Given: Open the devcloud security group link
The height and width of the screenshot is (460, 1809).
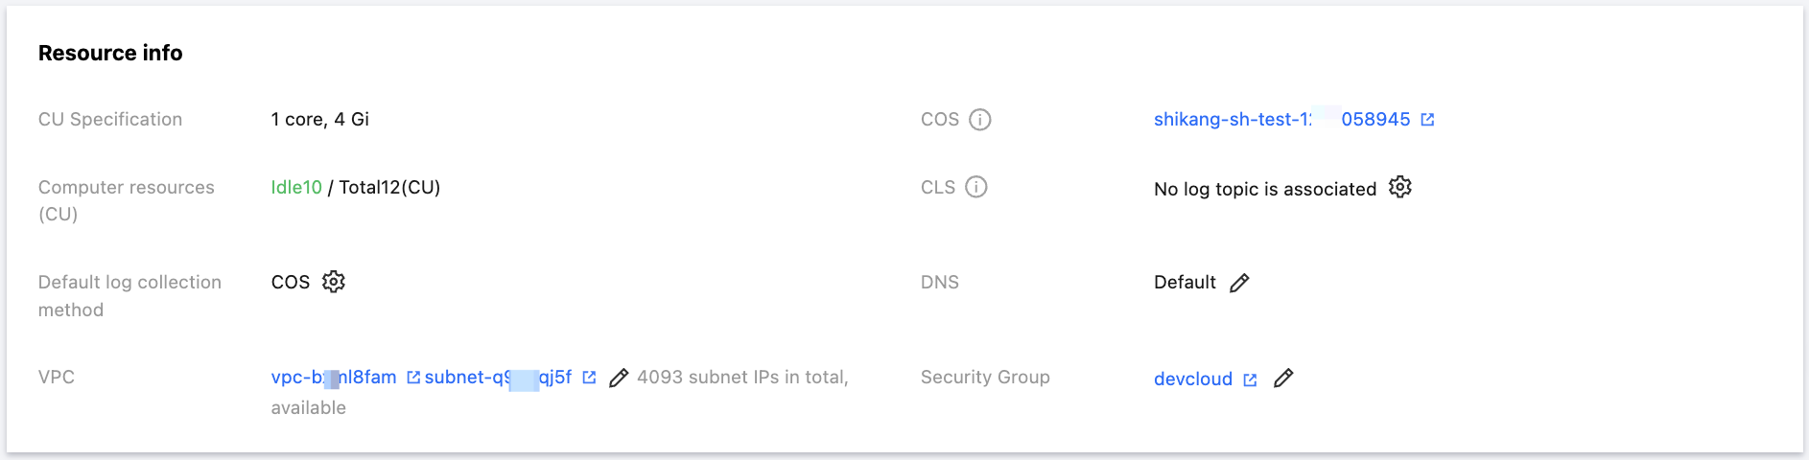Looking at the screenshot, I should click(1193, 379).
